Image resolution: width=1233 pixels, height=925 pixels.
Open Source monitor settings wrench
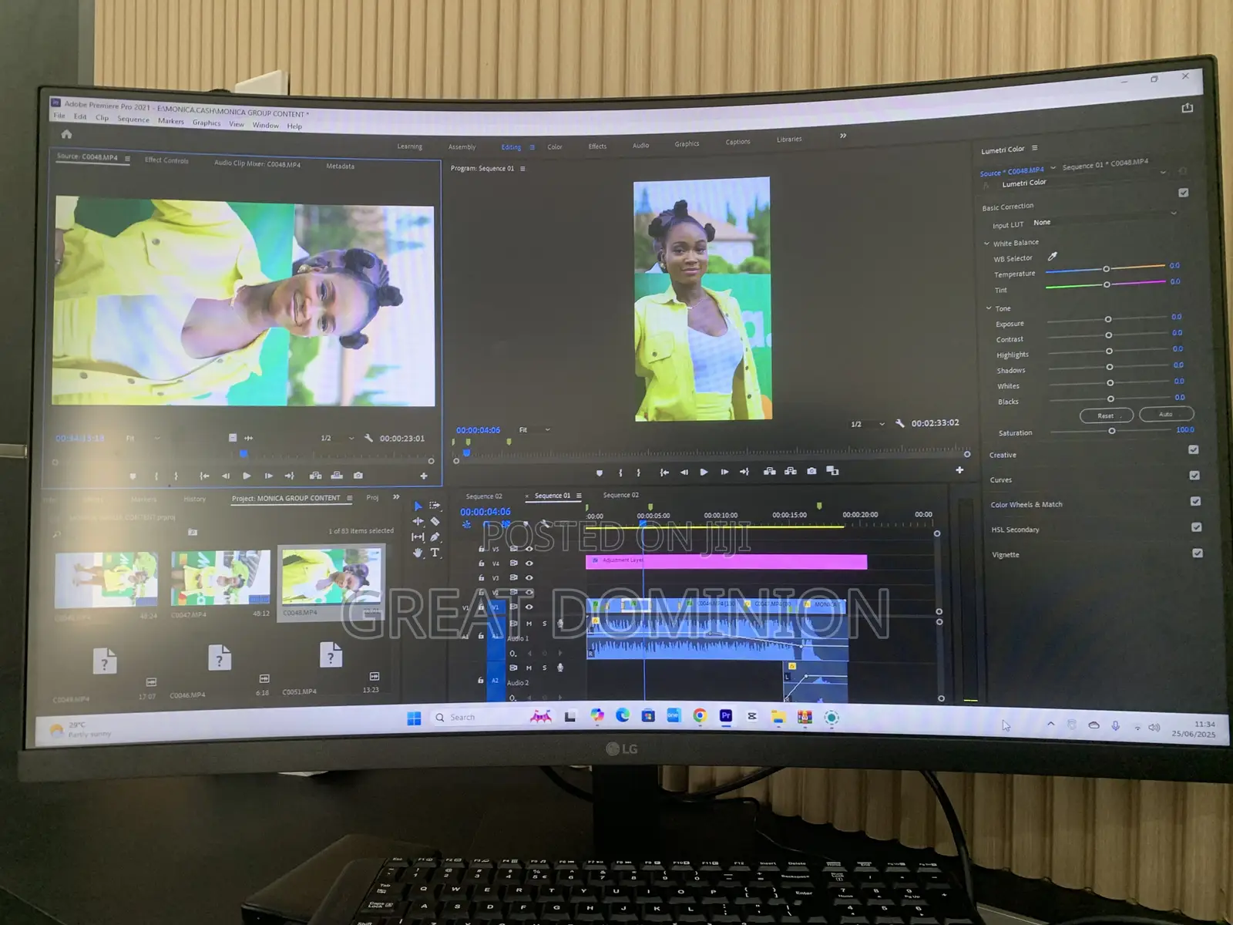pyautogui.click(x=368, y=438)
